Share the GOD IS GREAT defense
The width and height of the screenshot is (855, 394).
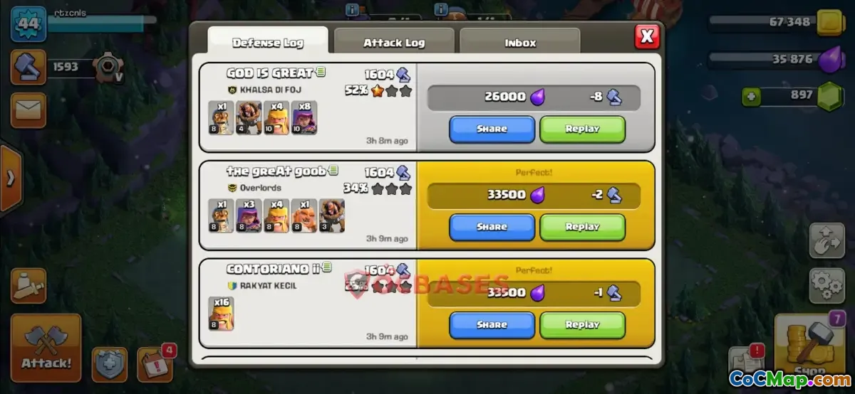point(492,129)
